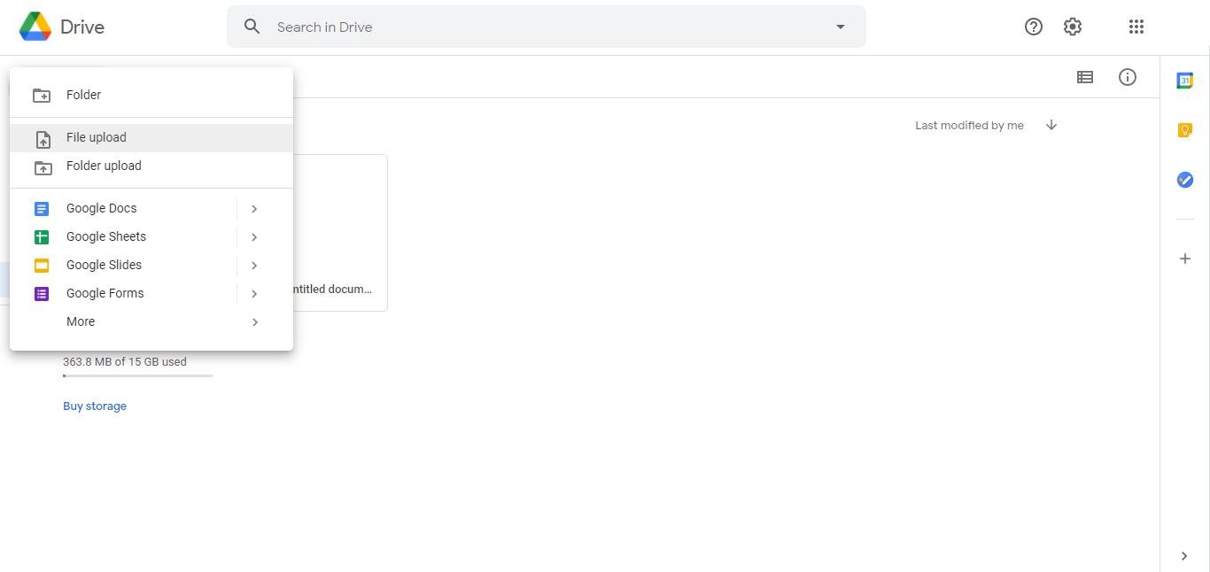Open Google Tasks side panel
Screen dimensions: 1210x572
(x=1185, y=180)
